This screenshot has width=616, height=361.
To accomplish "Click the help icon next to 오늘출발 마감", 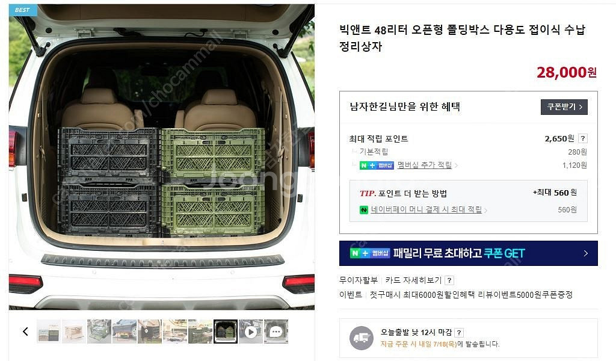I will click(459, 332).
